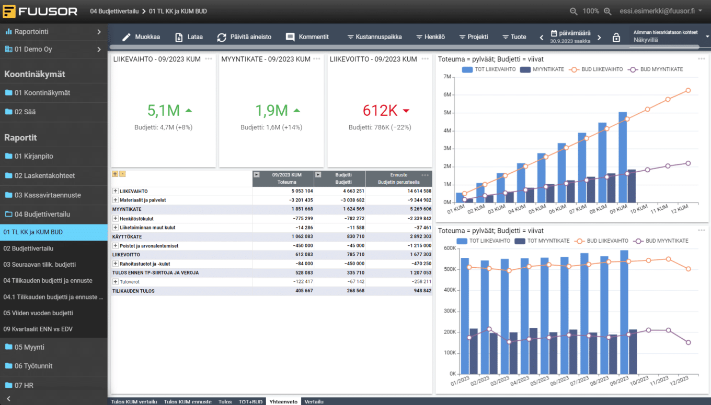Open the Kustannuspaikka filter
This screenshot has width=711, height=405.
click(x=374, y=37)
